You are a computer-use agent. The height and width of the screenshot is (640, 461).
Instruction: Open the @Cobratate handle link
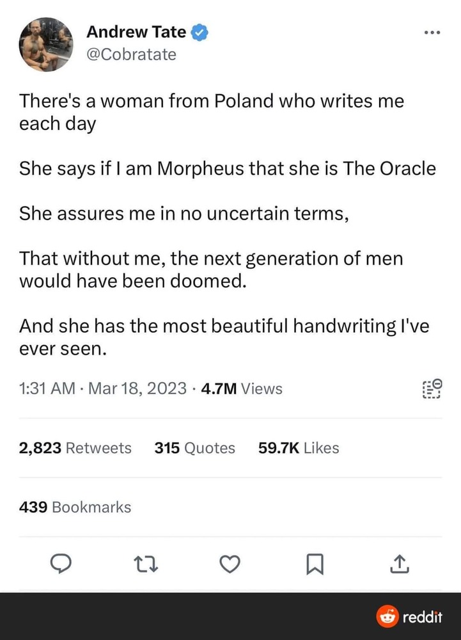131,54
